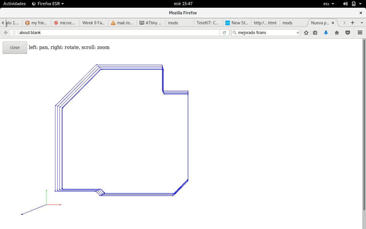Switch to the 'ATtiny ...' tab

point(151,23)
